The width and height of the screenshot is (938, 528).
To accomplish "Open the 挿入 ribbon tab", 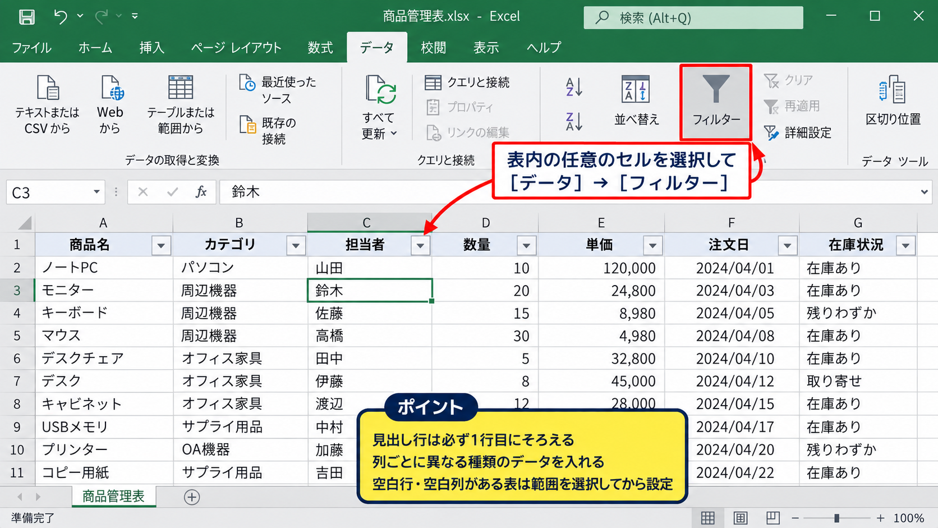I will pyautogui.click(x=151, y=48).
